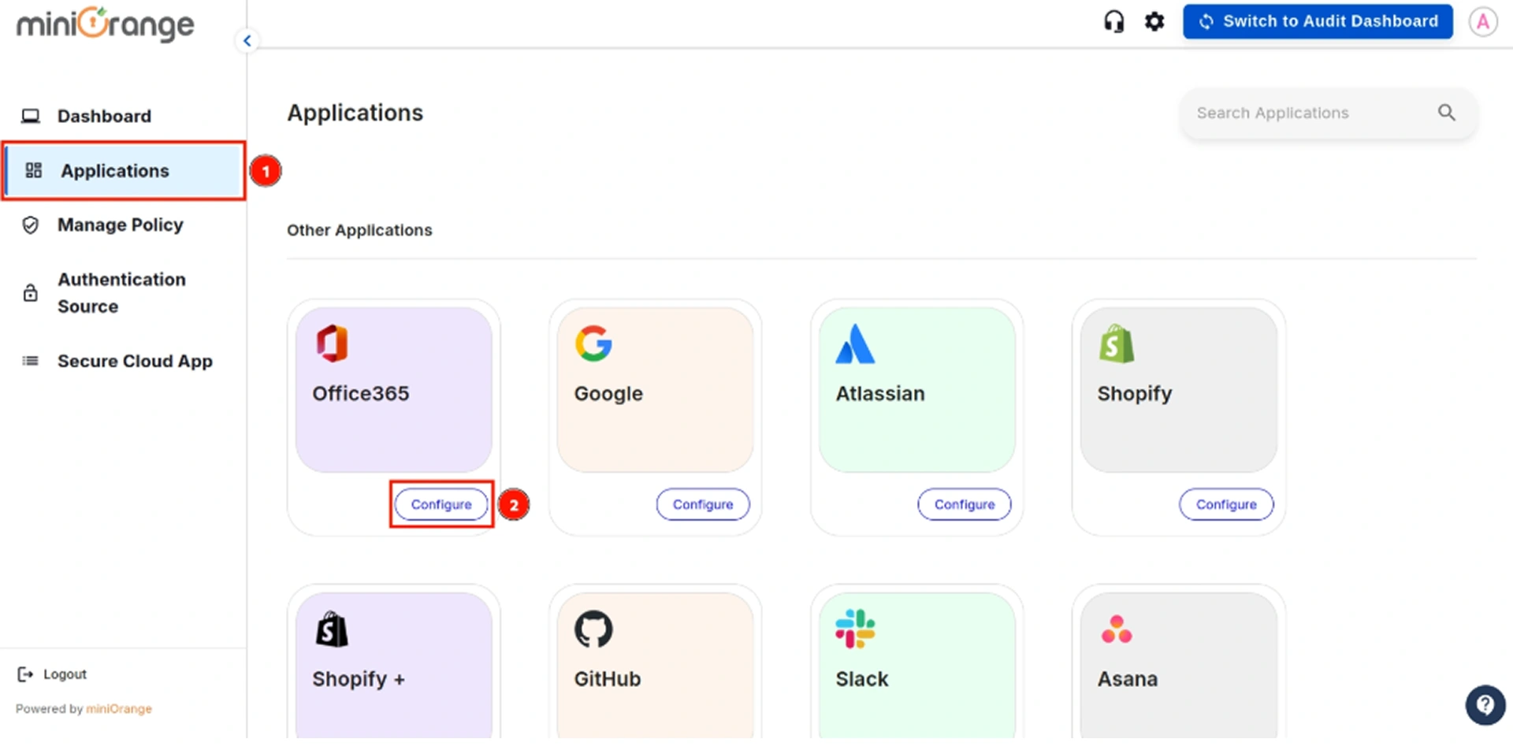Screen dimensions: 1513x750
Task: Click the Asana logo icon
Action: click(x=1117, y=629)
